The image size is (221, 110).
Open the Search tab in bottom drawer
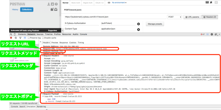(22, 107)
